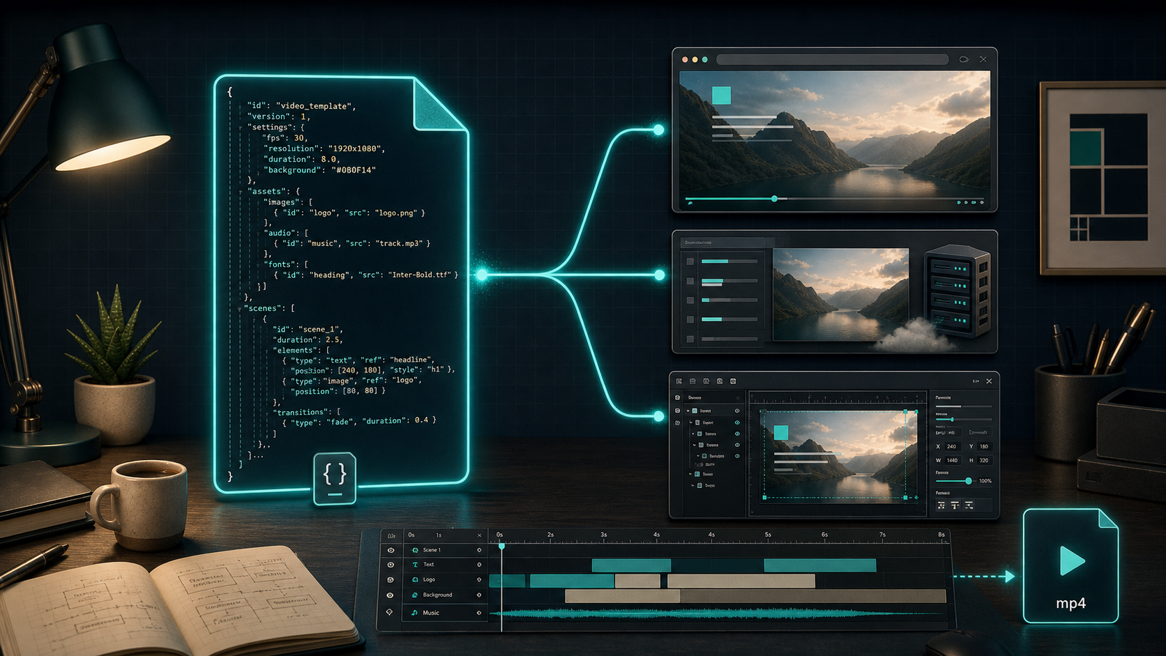Click the red dot in the browser window
1166x656 pixels.
click(x=685, y=60)
